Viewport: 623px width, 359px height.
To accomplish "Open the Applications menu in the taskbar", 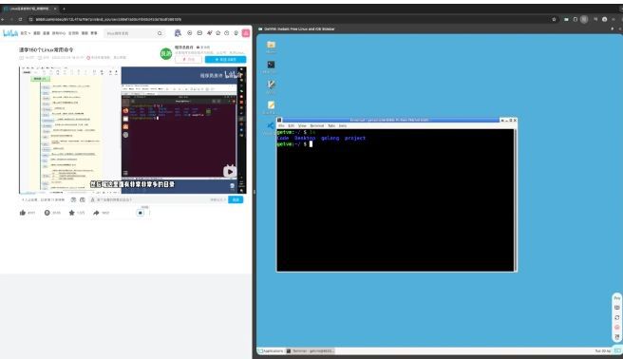I will 271,351.
